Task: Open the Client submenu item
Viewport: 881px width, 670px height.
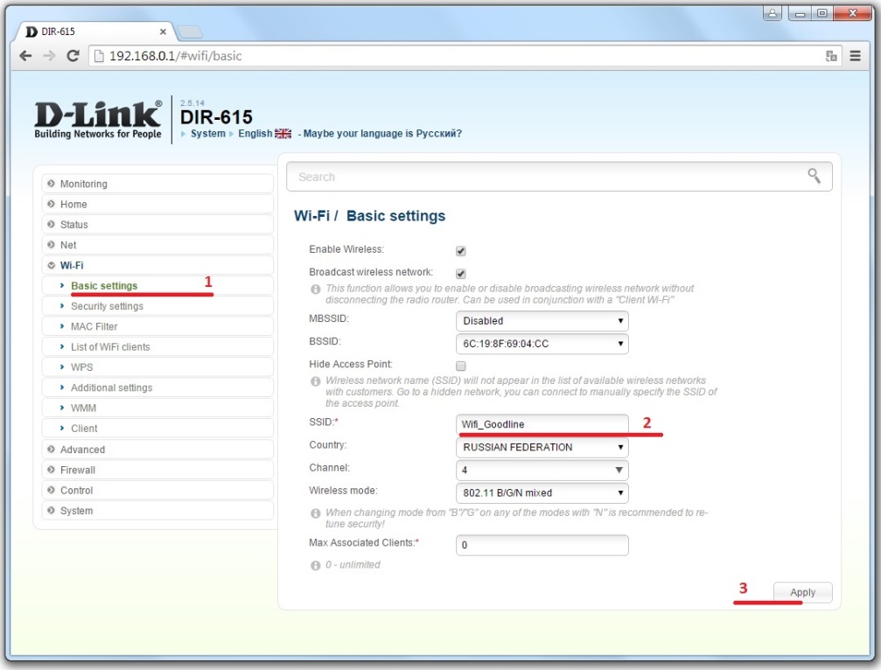Action: click(157, 429)
